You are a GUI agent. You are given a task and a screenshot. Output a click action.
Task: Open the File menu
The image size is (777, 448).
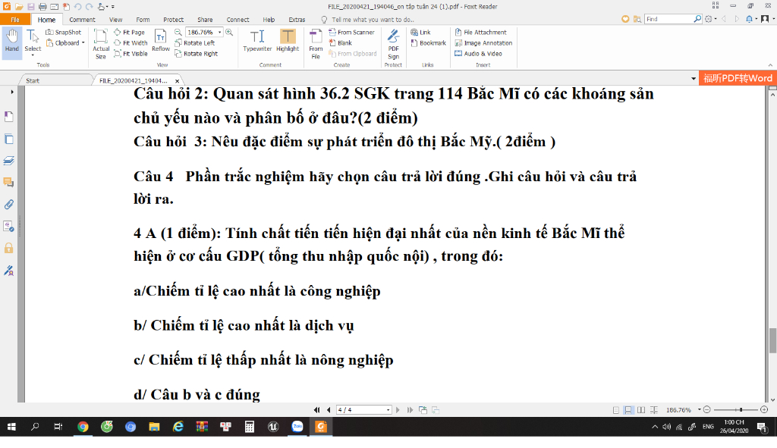pyautogui.click(x=15, y=19)
